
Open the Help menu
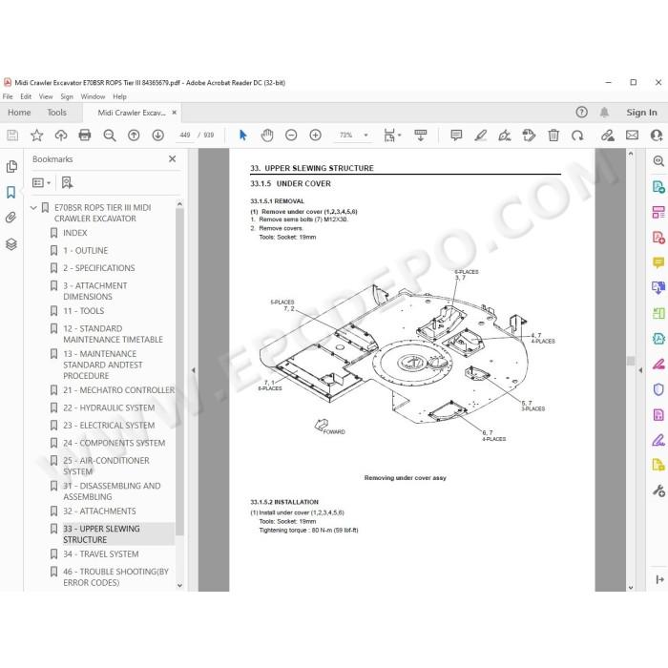click(119, 96)
